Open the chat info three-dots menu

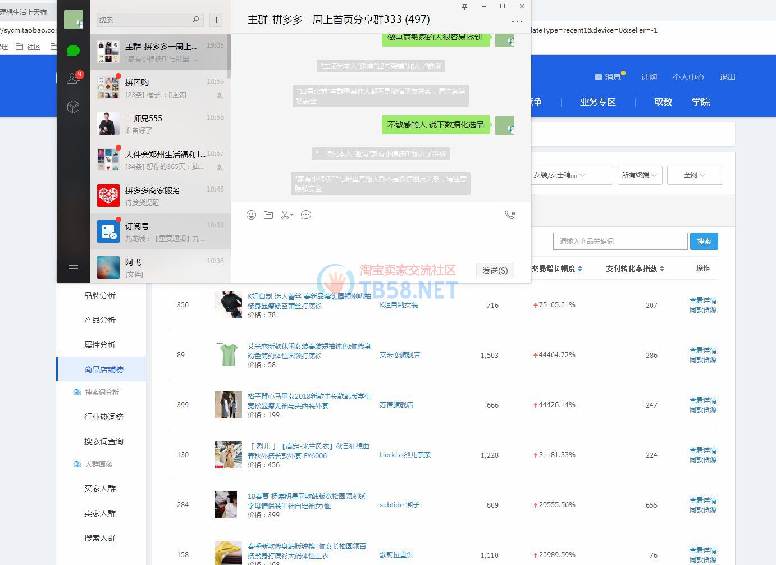coord(517,21)
